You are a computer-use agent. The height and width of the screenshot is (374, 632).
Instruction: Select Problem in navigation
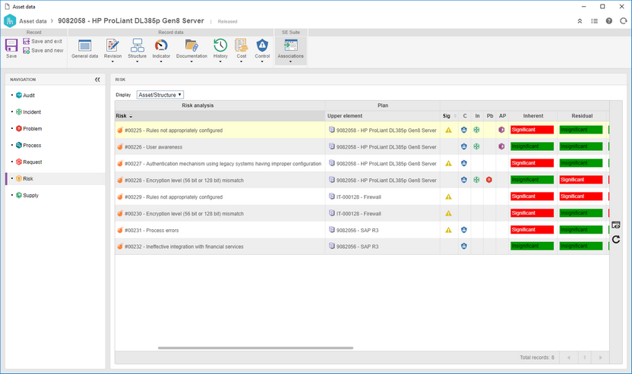point(29,129)
